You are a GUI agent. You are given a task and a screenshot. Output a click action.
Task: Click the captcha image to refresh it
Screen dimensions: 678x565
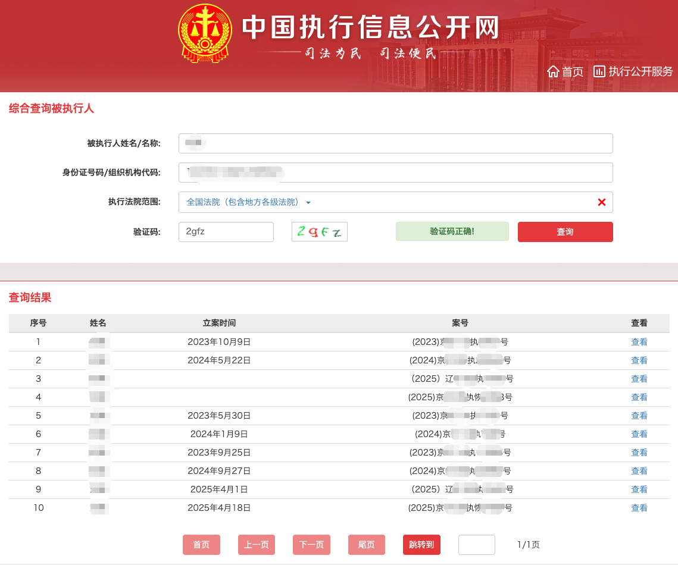[x=319, y=232]
